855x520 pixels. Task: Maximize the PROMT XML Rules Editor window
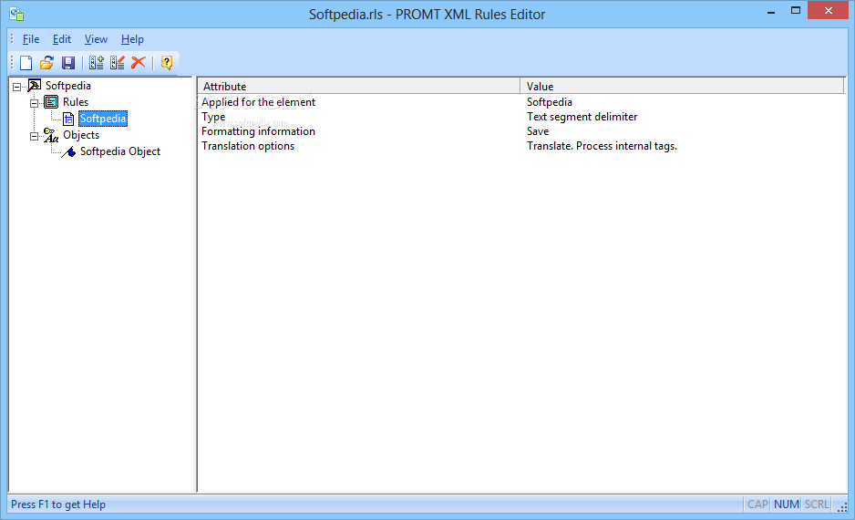pos(796,10)
